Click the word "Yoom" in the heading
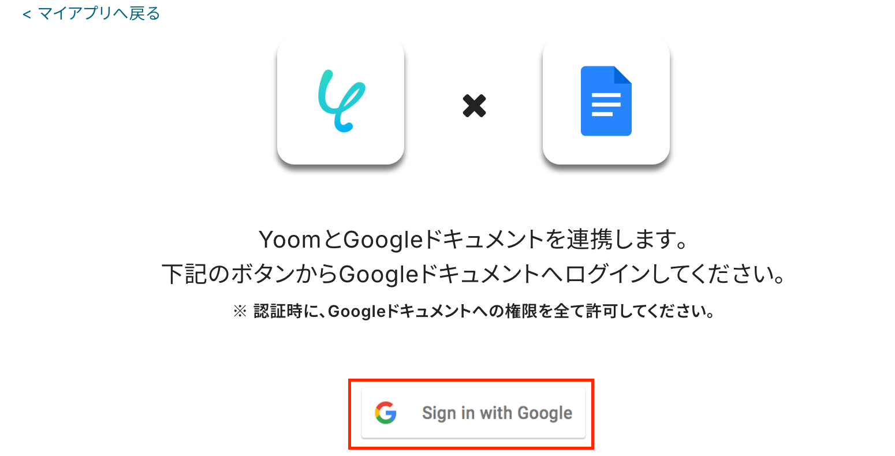 [x=290, y=240]
